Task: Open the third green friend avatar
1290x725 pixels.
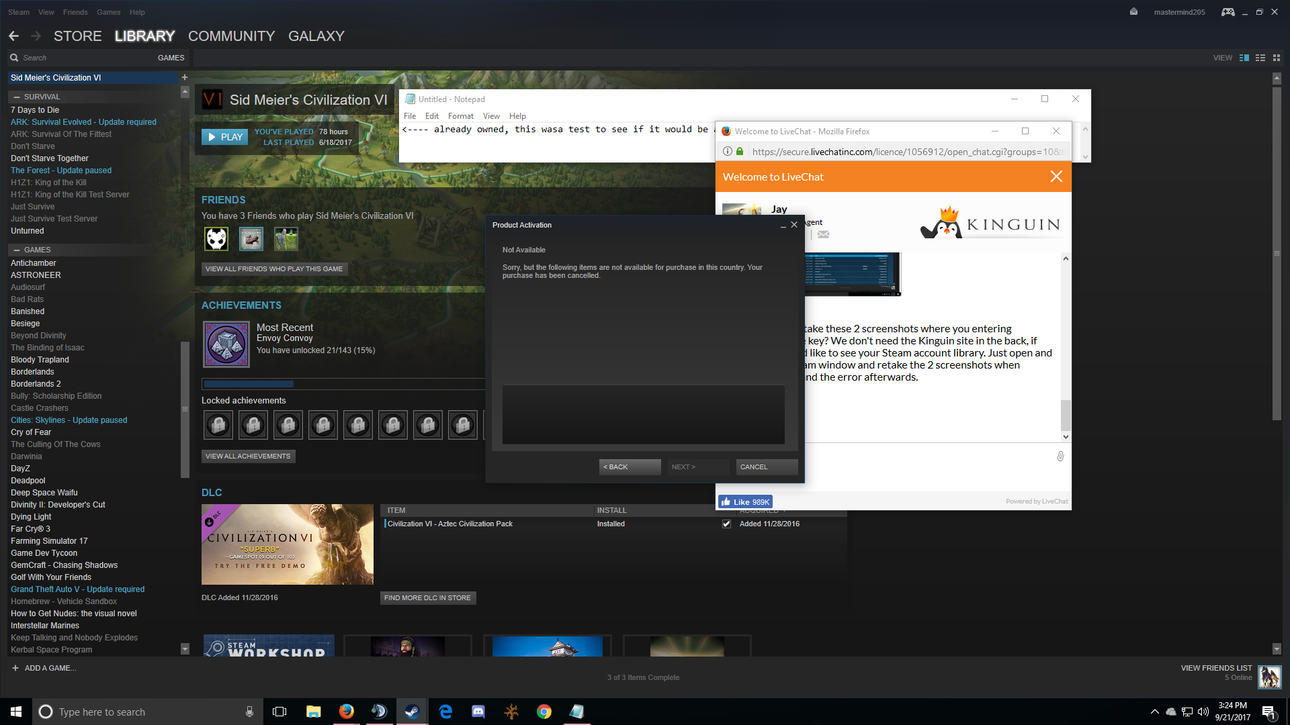Action: 286,239
